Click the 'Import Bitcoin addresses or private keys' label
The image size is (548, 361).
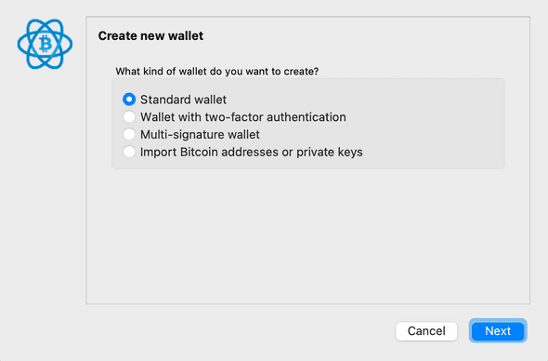tap(252, 153)
